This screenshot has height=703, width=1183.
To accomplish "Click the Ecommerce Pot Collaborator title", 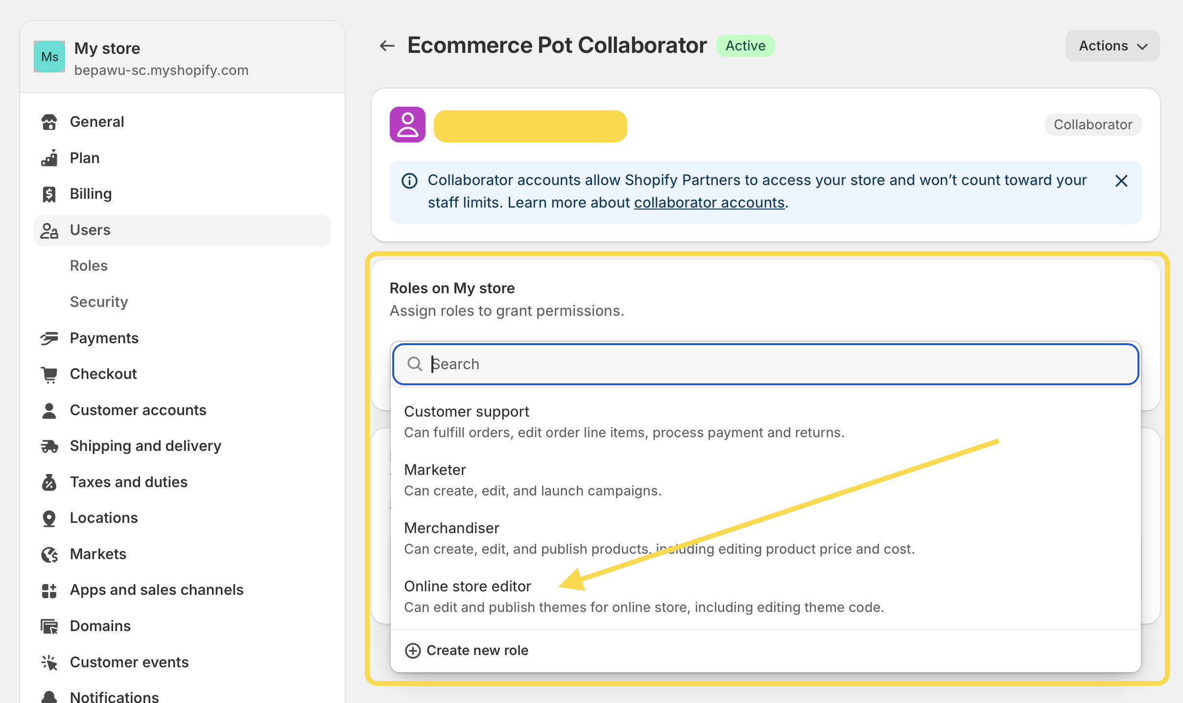I will [x=557, y=46].
